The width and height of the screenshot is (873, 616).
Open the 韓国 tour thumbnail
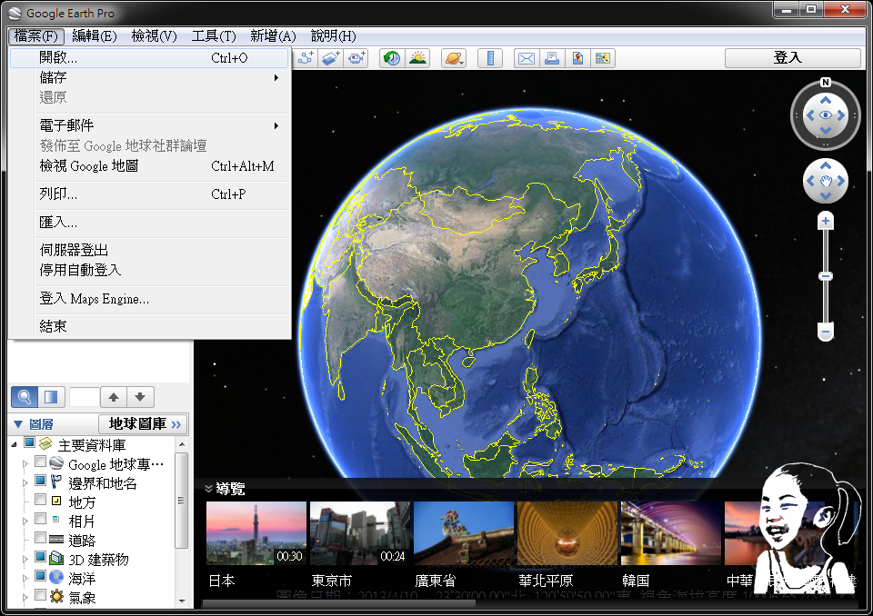point(671,533)
